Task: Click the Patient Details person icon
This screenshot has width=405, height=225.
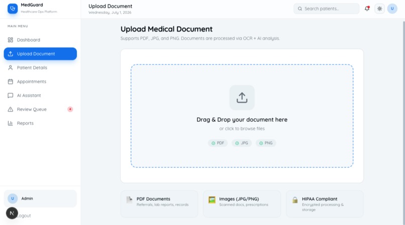Action: 11,68
